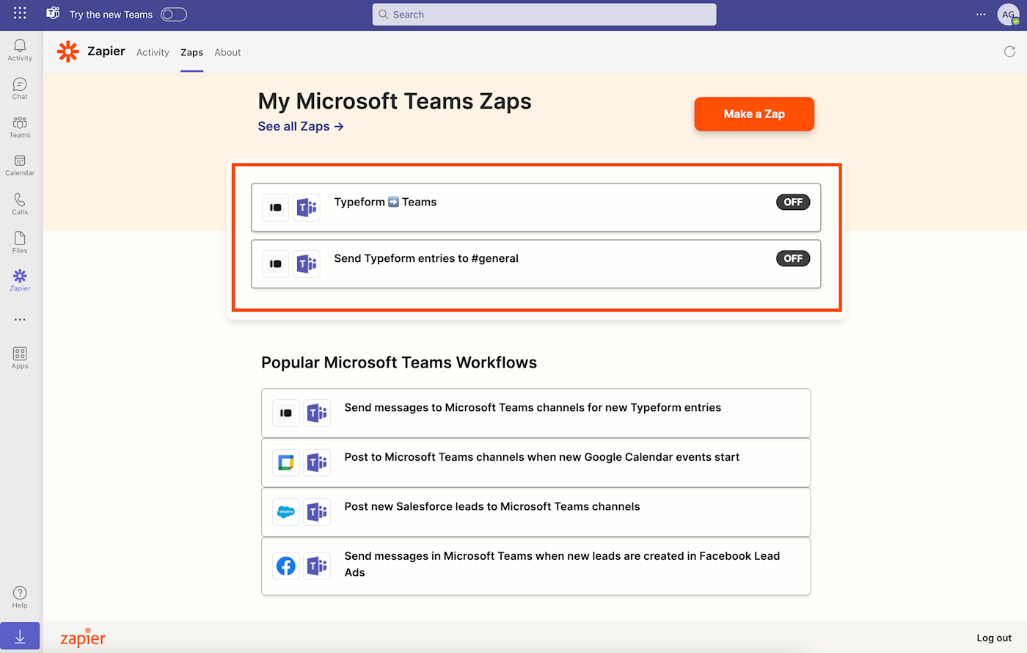
Task: Click the Salesforce cloud icon in workflows
Action: [x=286, y=512]
